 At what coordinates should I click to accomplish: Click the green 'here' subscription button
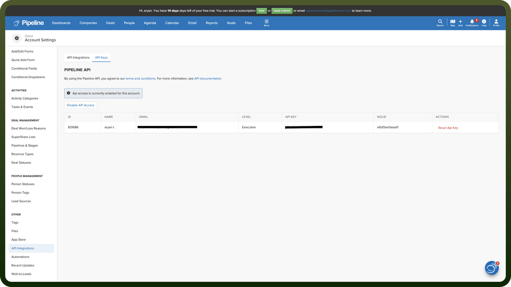click(x=261, y=11)
